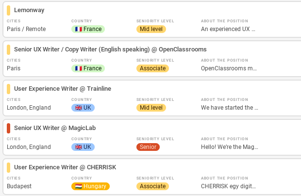Click the red color bar beside MagicLab

point(9,128)
